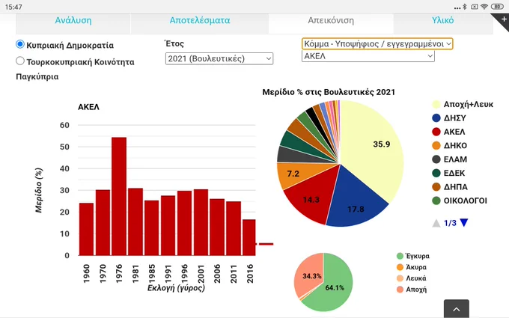Click the 2016 bar in ΑΚΕΛ chart
The height and width of the screenshot is (318, 509).
249,237
